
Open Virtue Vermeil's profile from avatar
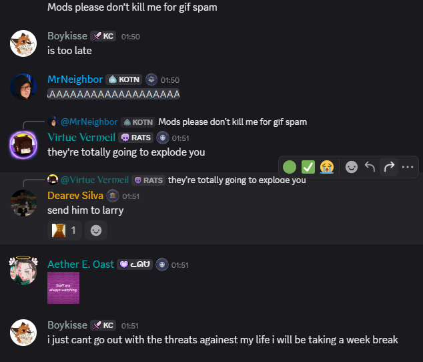23,145
